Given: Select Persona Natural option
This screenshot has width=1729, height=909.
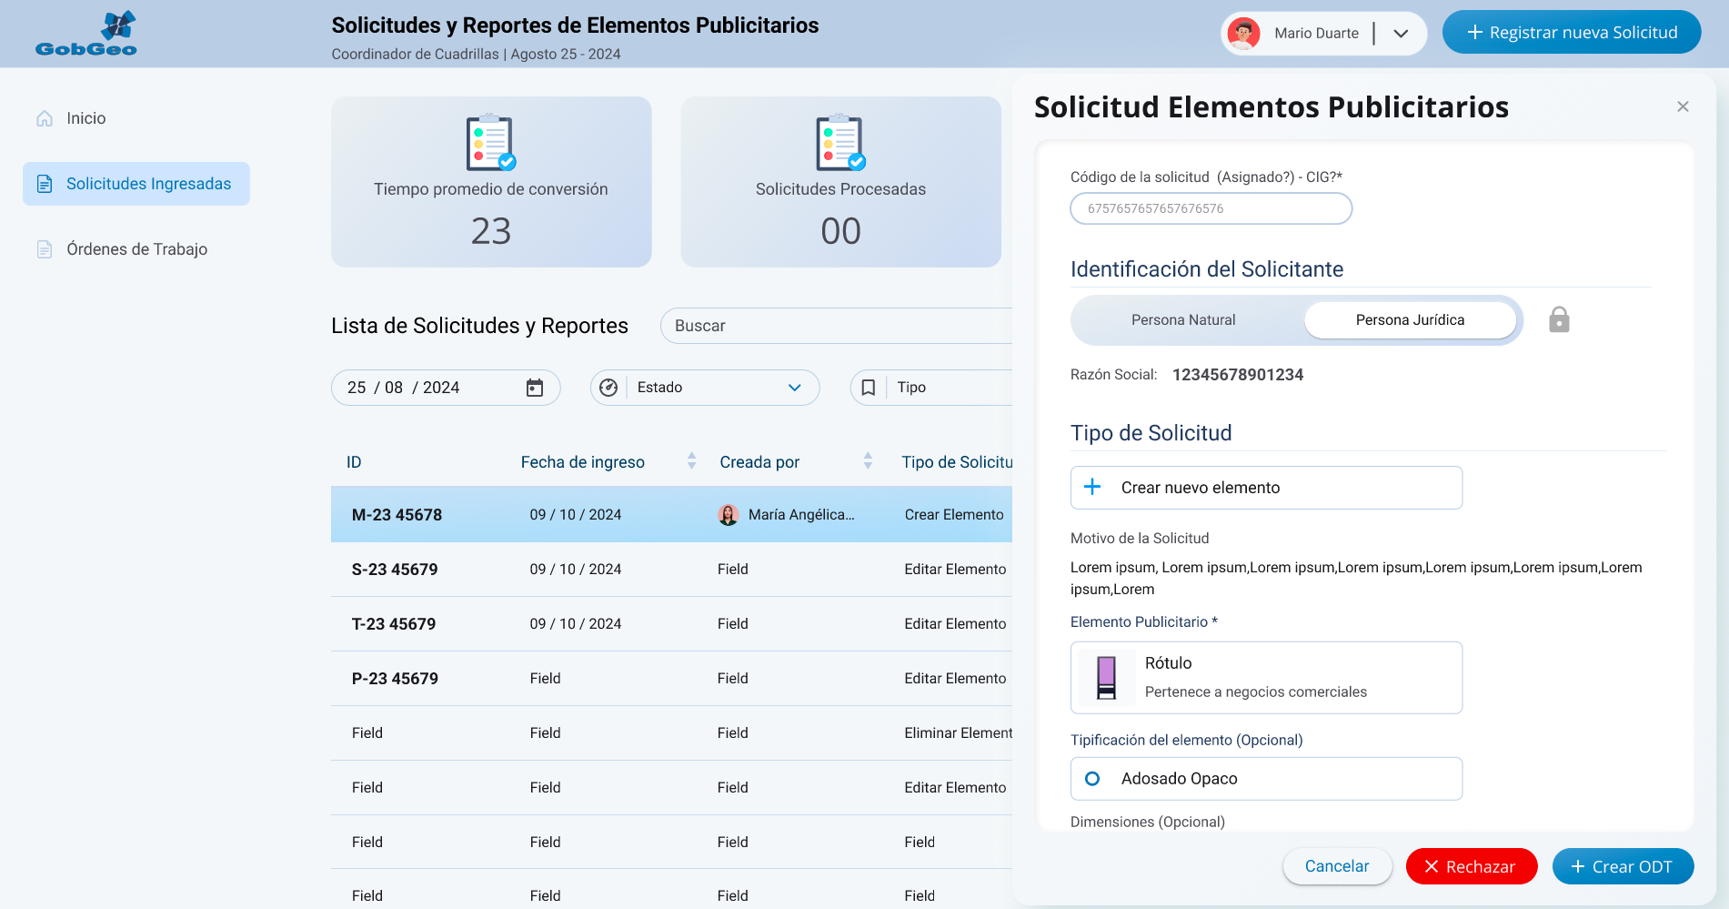Looking at the screenshot, I should 1183,320.
